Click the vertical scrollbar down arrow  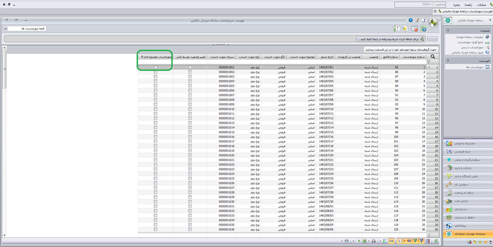pos(4,235)
